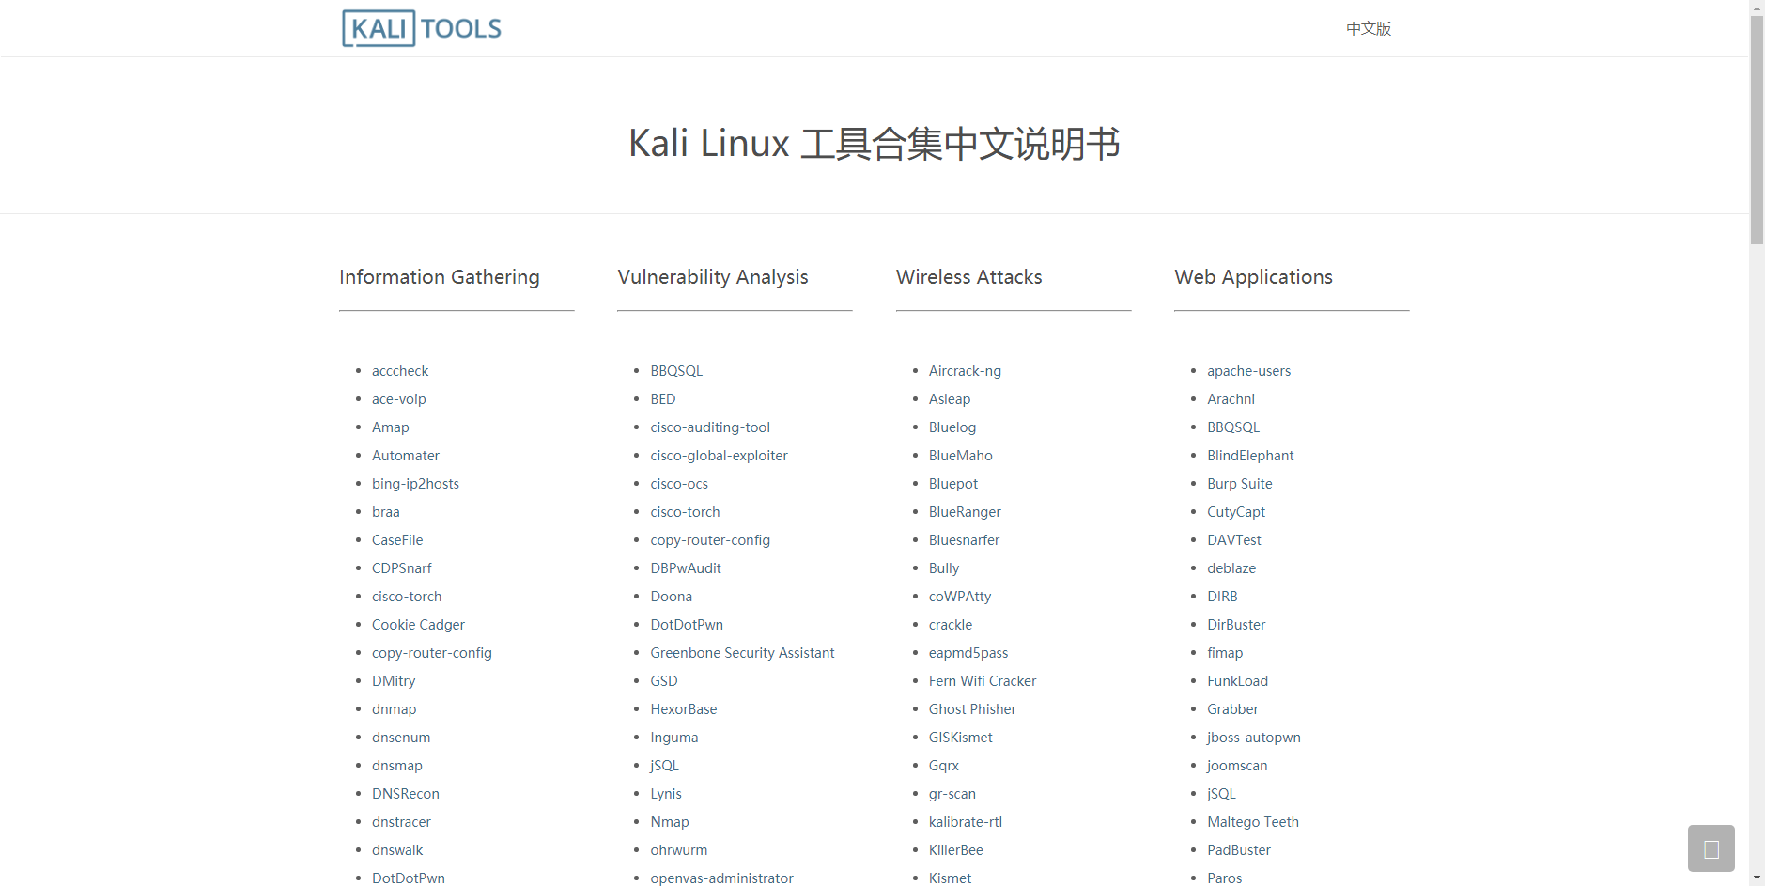Open the Fern Wifi Cracker link
Screen dimensions: 1765x886
coord(982,681)
